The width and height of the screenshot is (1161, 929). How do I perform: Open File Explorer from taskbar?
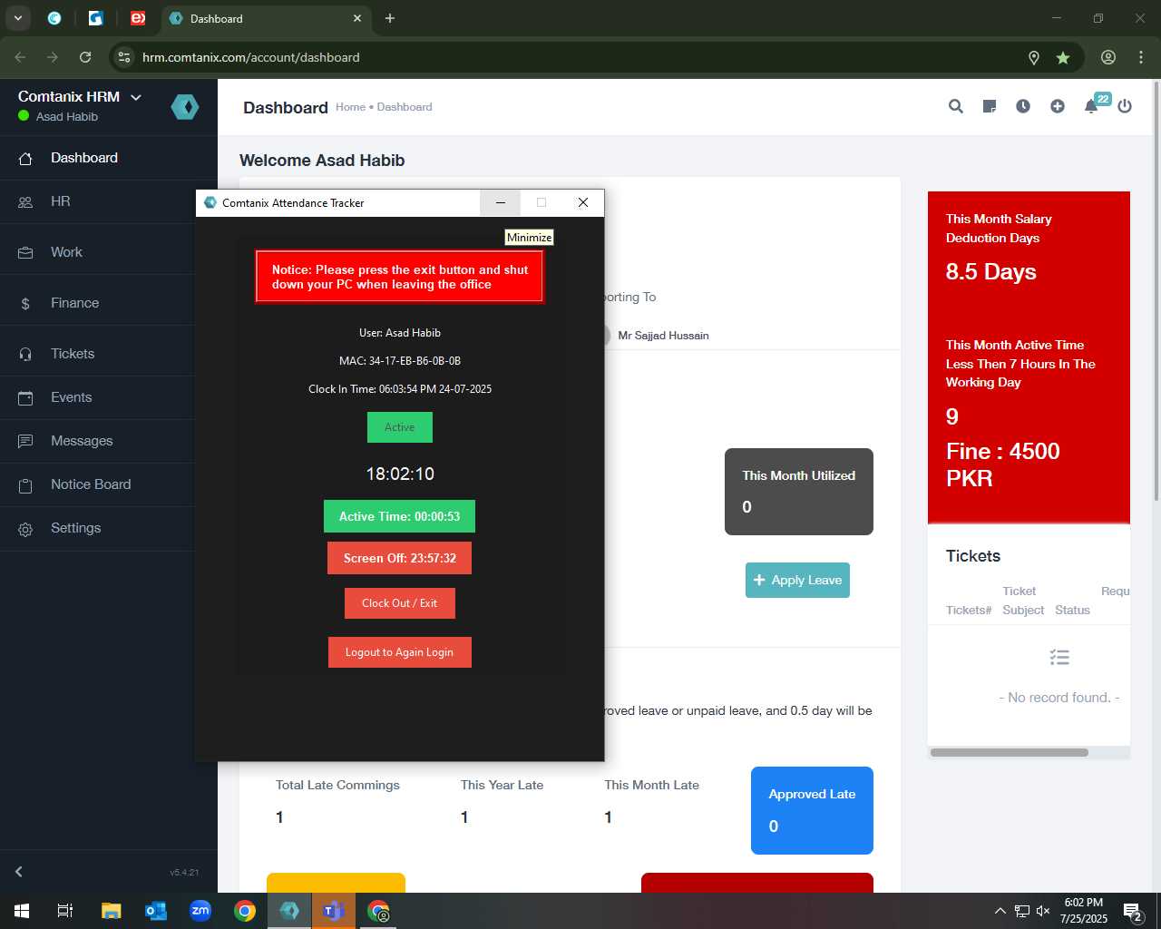click(x=111, y=911)
